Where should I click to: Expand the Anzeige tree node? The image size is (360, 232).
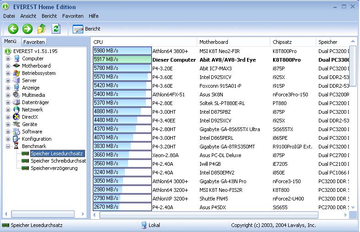point(8,88)
